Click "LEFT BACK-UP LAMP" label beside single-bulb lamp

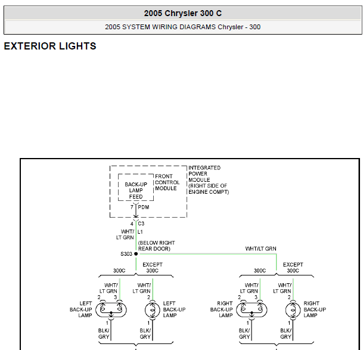(x=174, y=309)
